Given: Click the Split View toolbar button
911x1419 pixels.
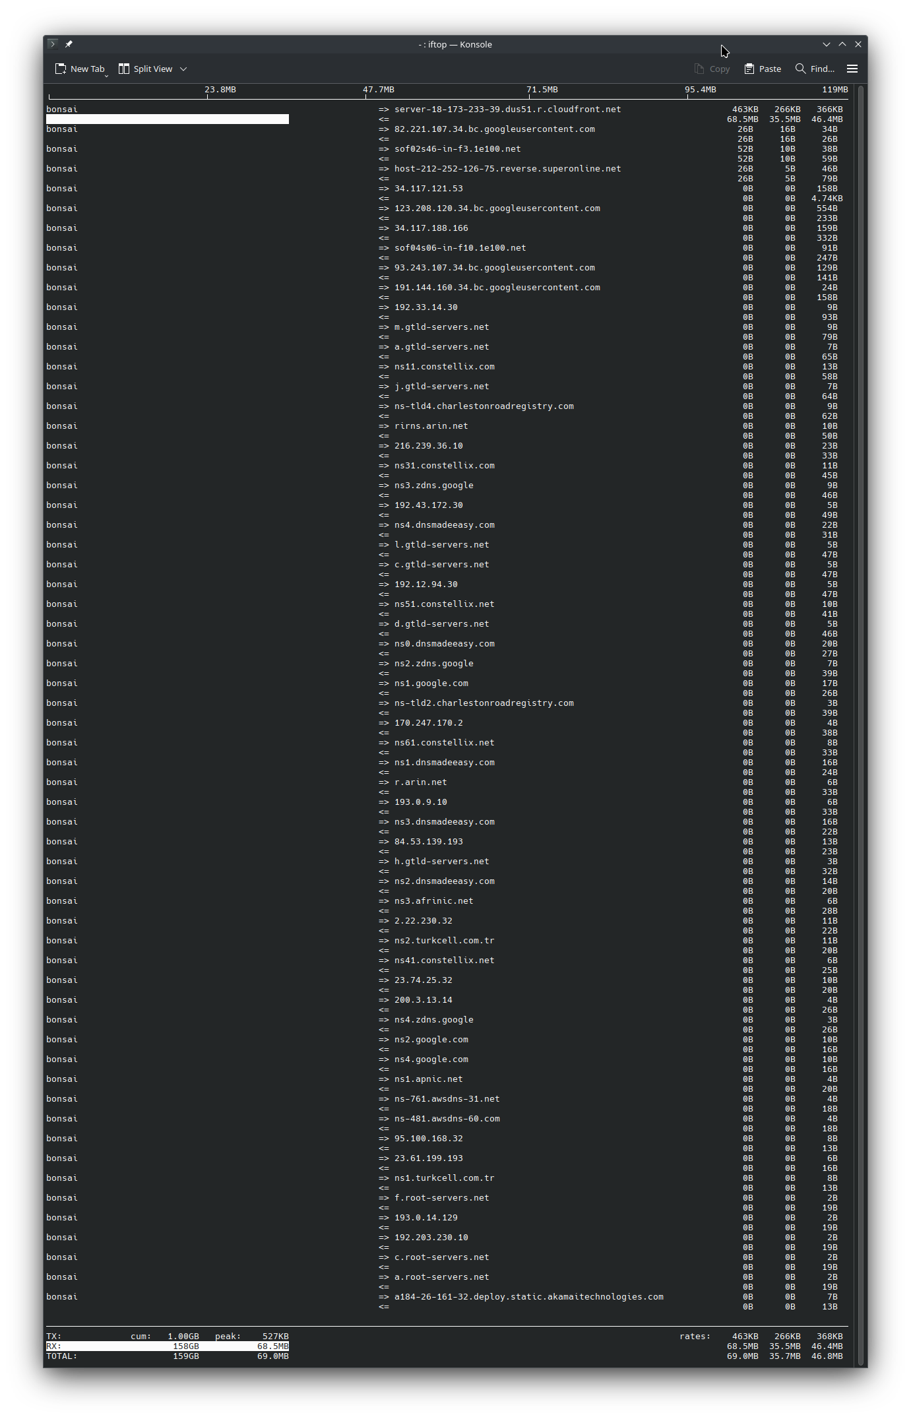Looking at the screenshot, I should (146, 69).
